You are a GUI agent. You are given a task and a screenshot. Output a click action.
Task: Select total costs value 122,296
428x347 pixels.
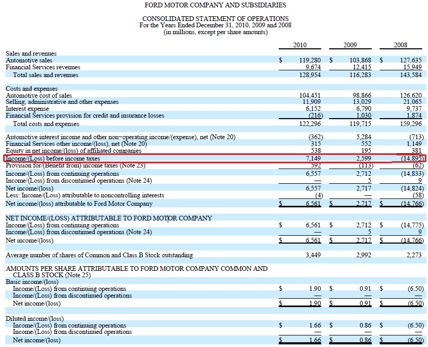pyautogui.click(x=310, y=124)
